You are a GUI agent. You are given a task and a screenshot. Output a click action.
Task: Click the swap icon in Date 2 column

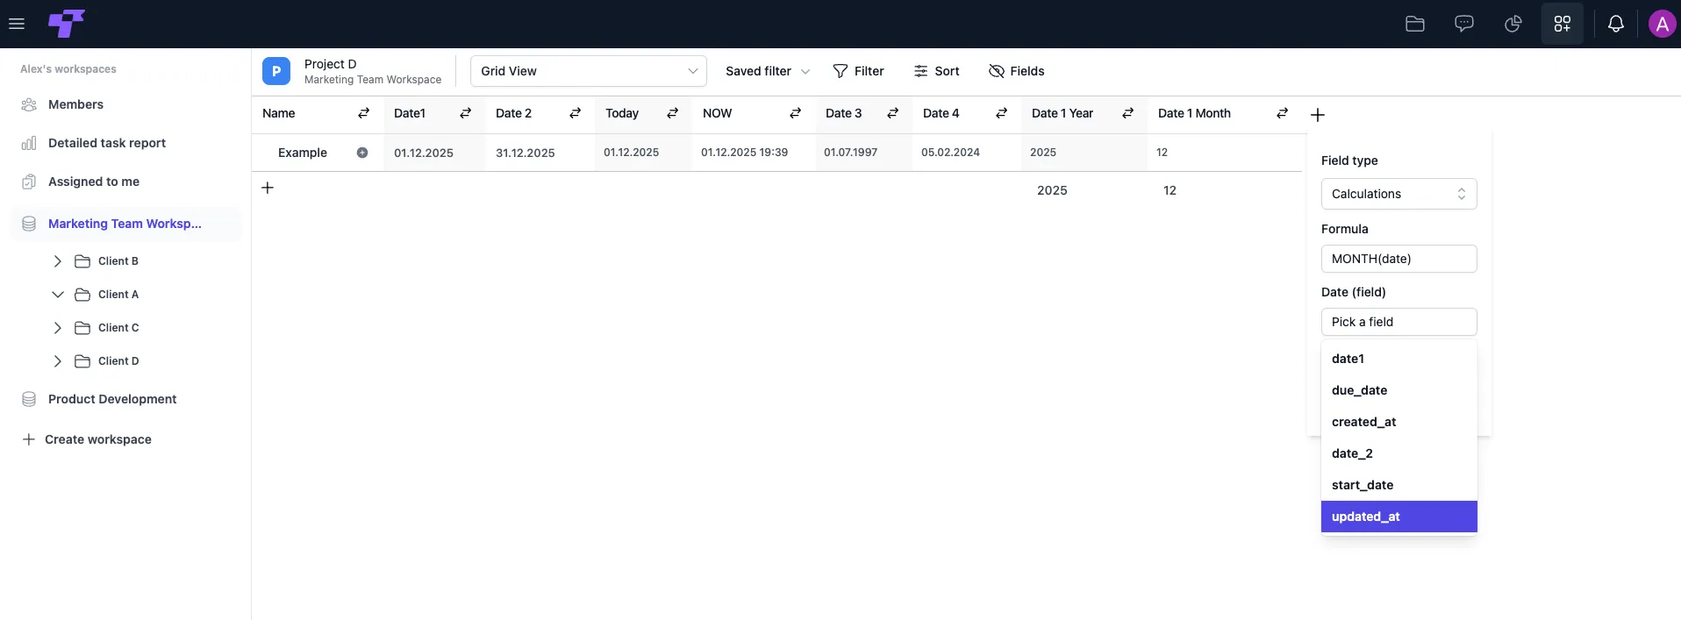pos(576,113)
